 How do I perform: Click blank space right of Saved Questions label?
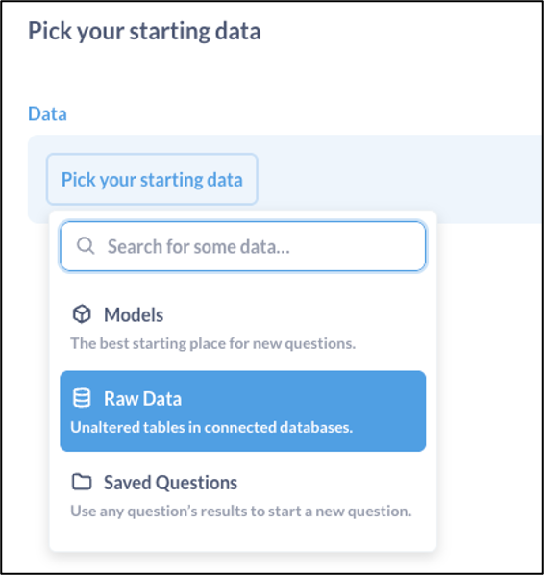coord(330,483)
